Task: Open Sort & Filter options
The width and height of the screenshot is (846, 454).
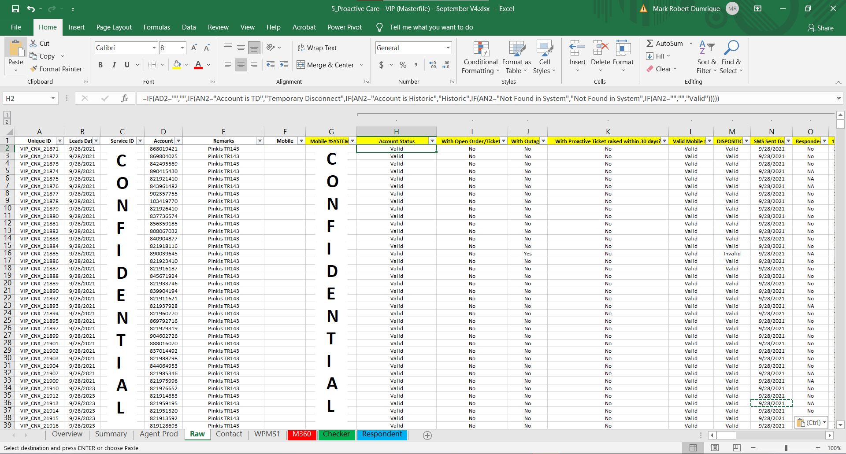Action: click(707, 57)
